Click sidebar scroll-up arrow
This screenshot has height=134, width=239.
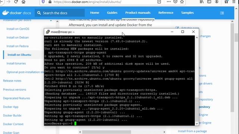pyautogui.click(x=57, y=22)
